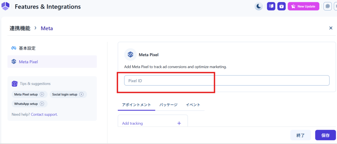The height and width of the screenshot is (144, 337).
Task: Open the documentation book icon
Action: (271, 6)
